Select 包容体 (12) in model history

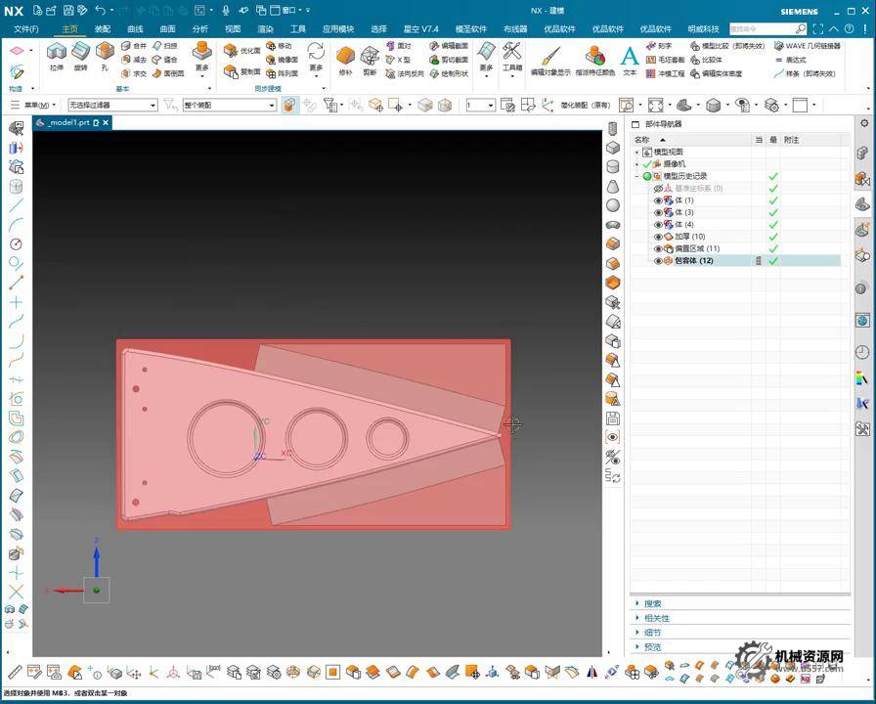point(693,261)
